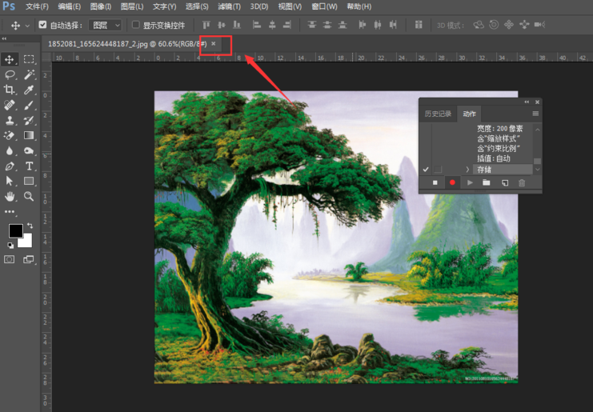
Task: Select the Brush tool
Action: (29, 105)
